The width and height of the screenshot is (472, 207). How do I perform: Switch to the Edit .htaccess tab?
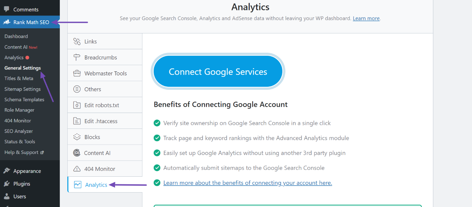101,121
